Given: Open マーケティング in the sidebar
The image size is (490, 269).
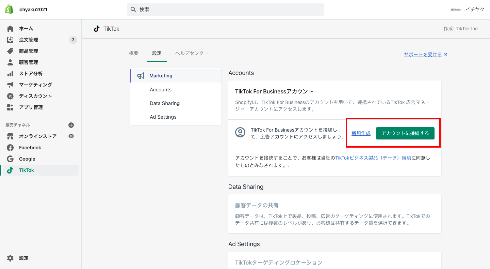Looking at the screenshot, I should (x=35, y=85).
